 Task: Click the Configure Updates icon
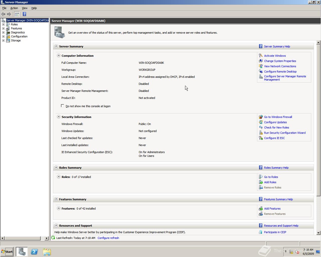point(261,122)
